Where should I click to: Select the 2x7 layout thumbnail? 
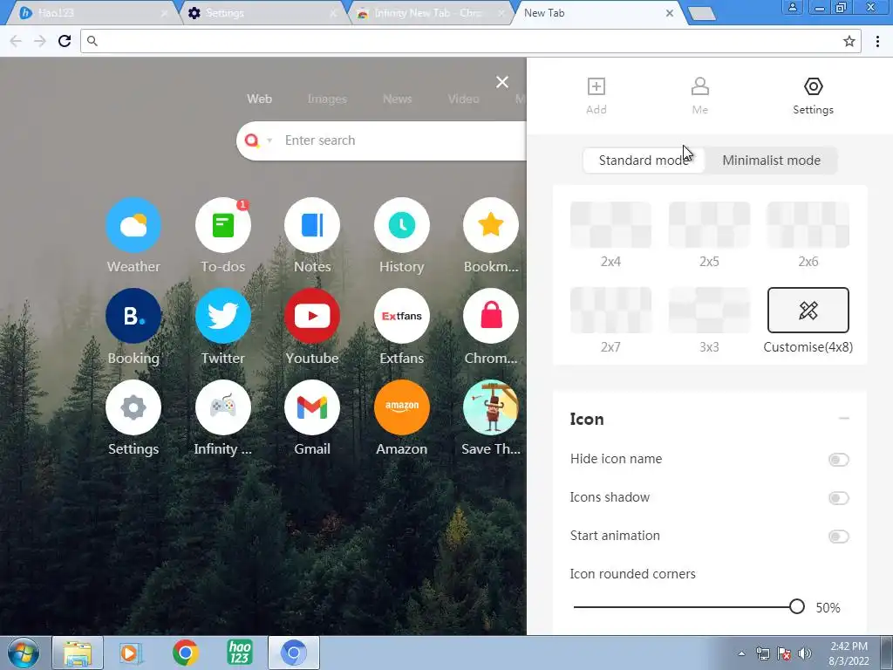pos(610,310)
